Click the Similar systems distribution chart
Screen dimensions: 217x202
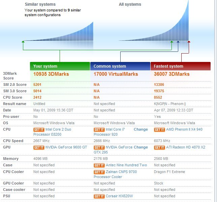coord(59,31)
